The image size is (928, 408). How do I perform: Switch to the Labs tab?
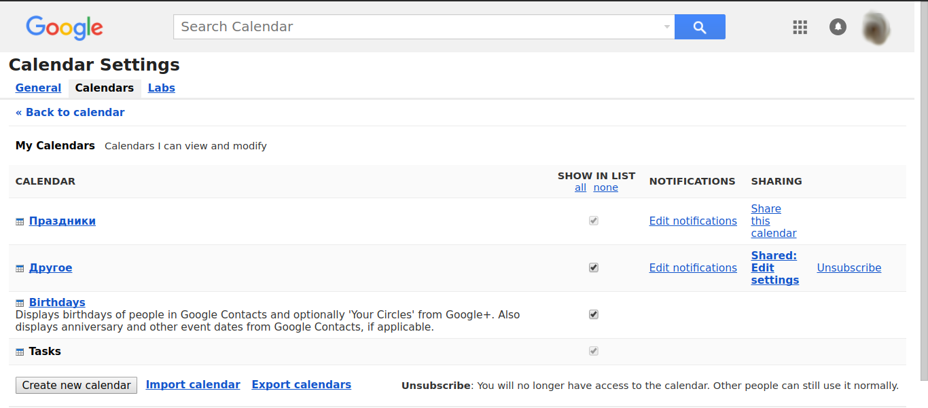(162, 88)
